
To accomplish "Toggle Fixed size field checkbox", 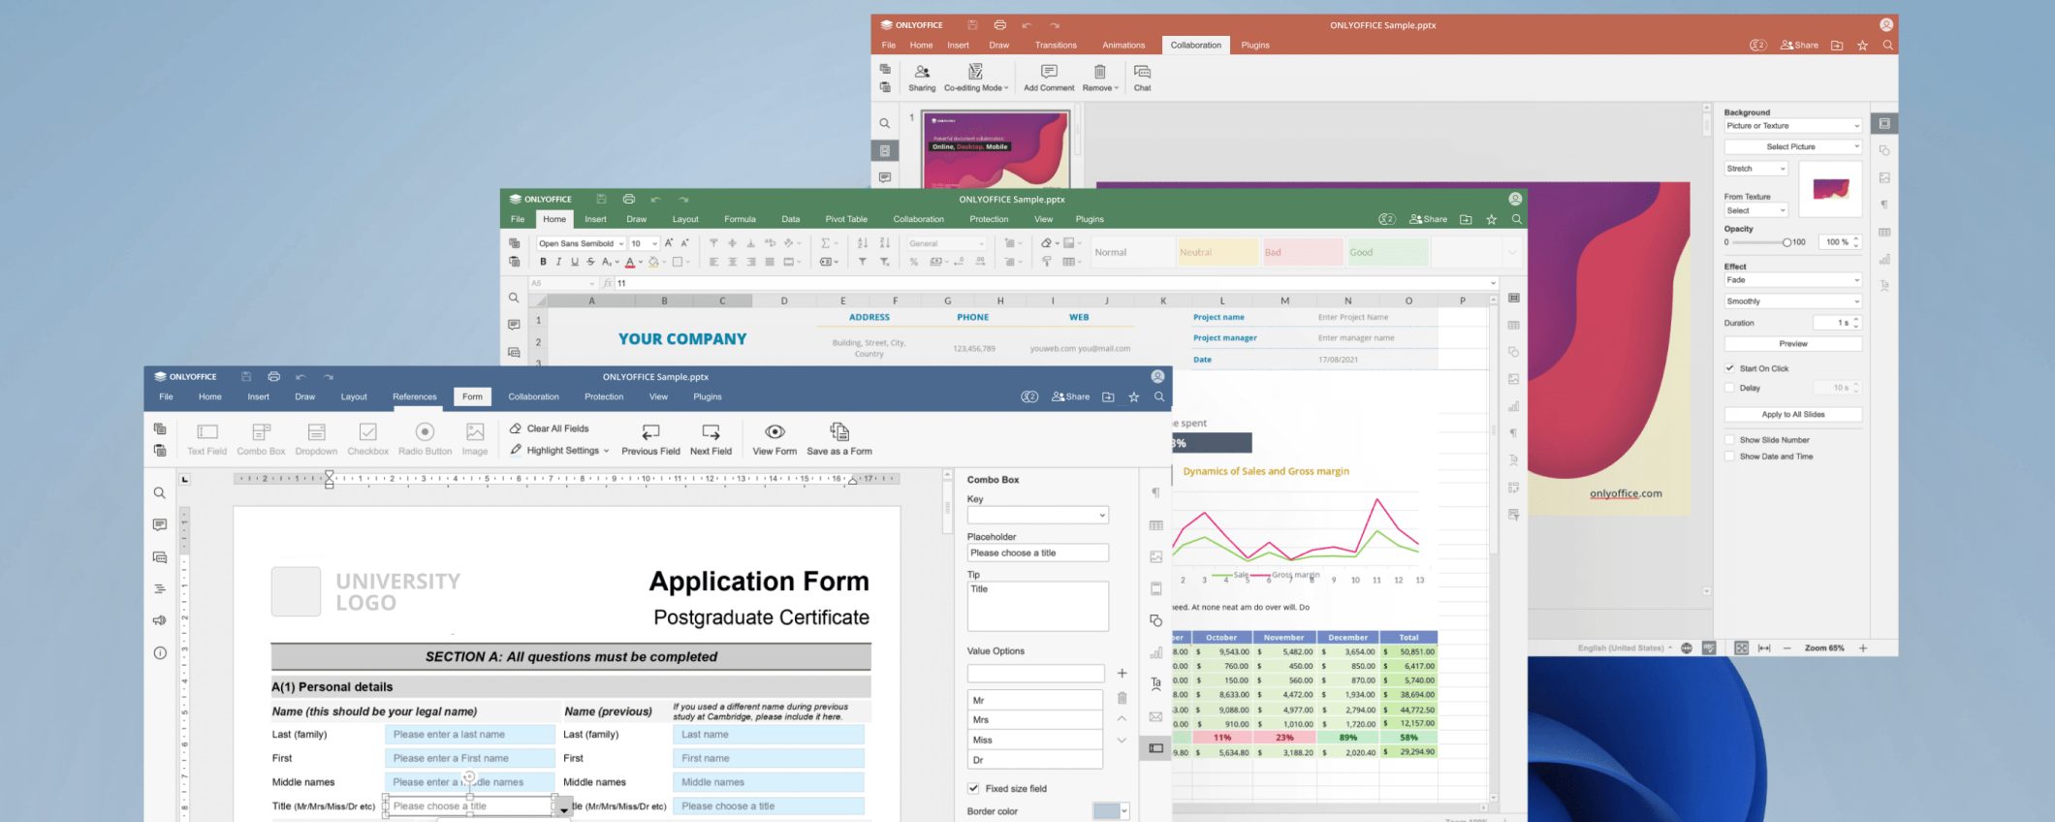I will pos(973,788).
